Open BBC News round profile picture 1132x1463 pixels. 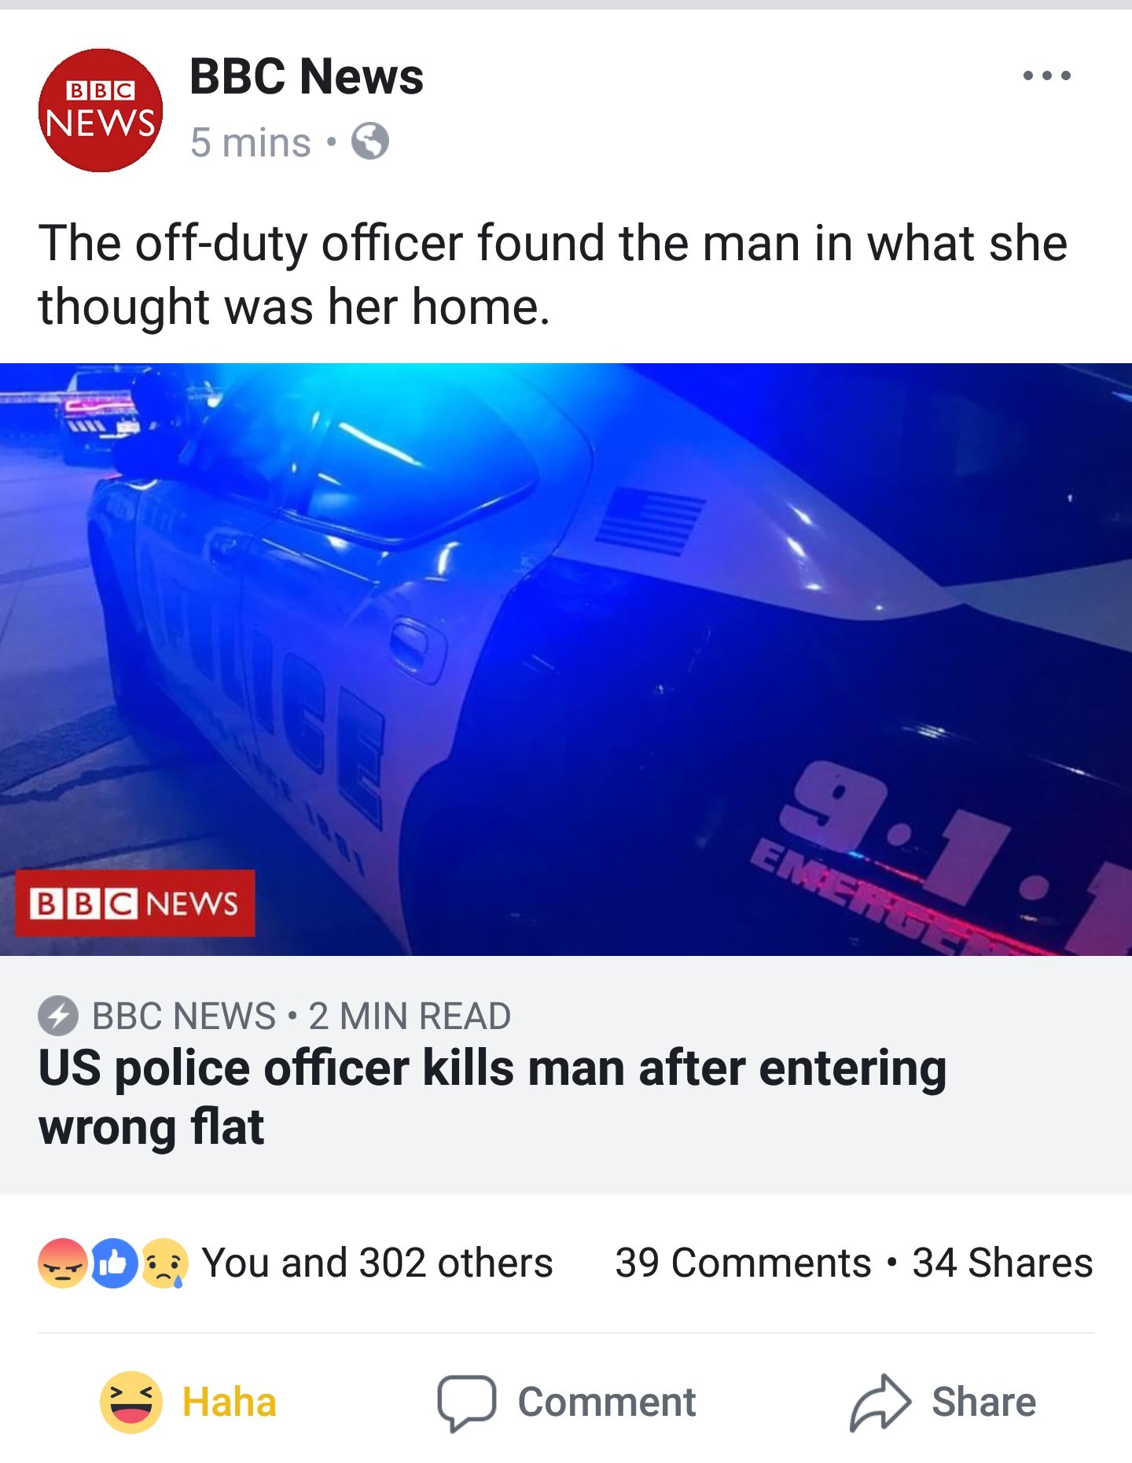pyautogui.click(x=101, y=111)
